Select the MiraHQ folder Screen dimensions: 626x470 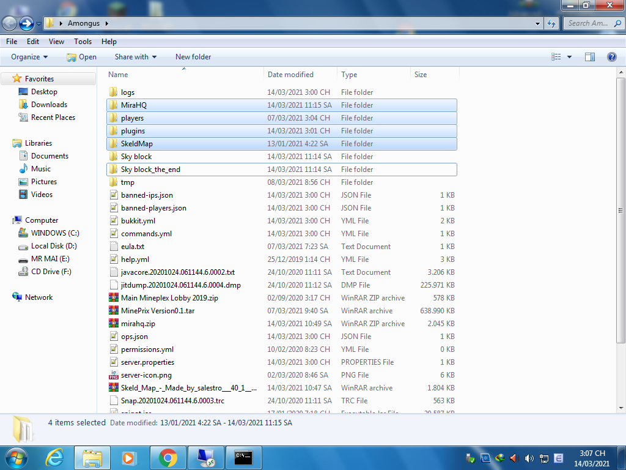281,105
